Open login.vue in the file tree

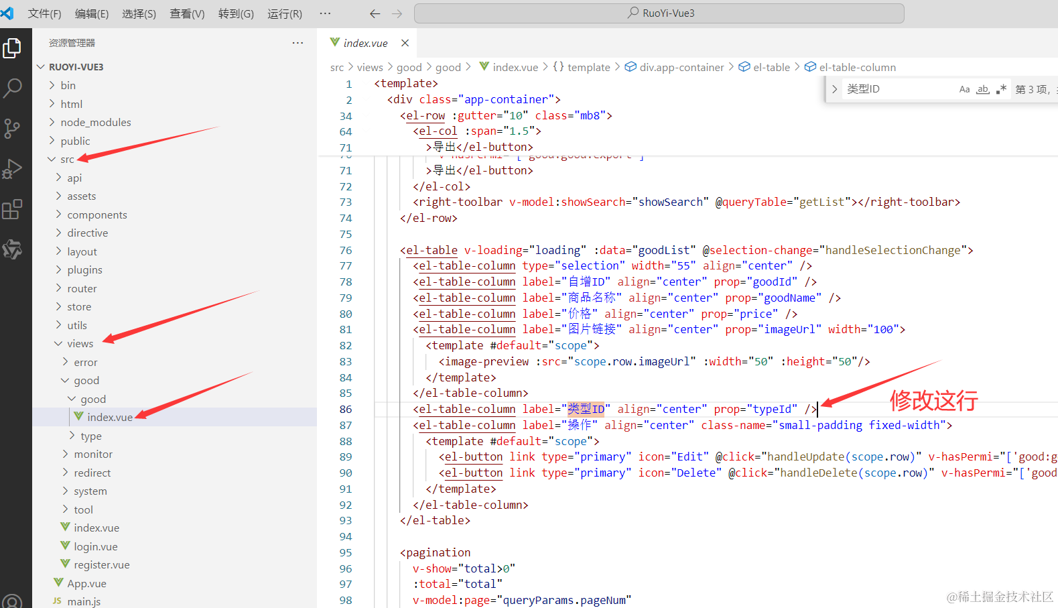96,546
